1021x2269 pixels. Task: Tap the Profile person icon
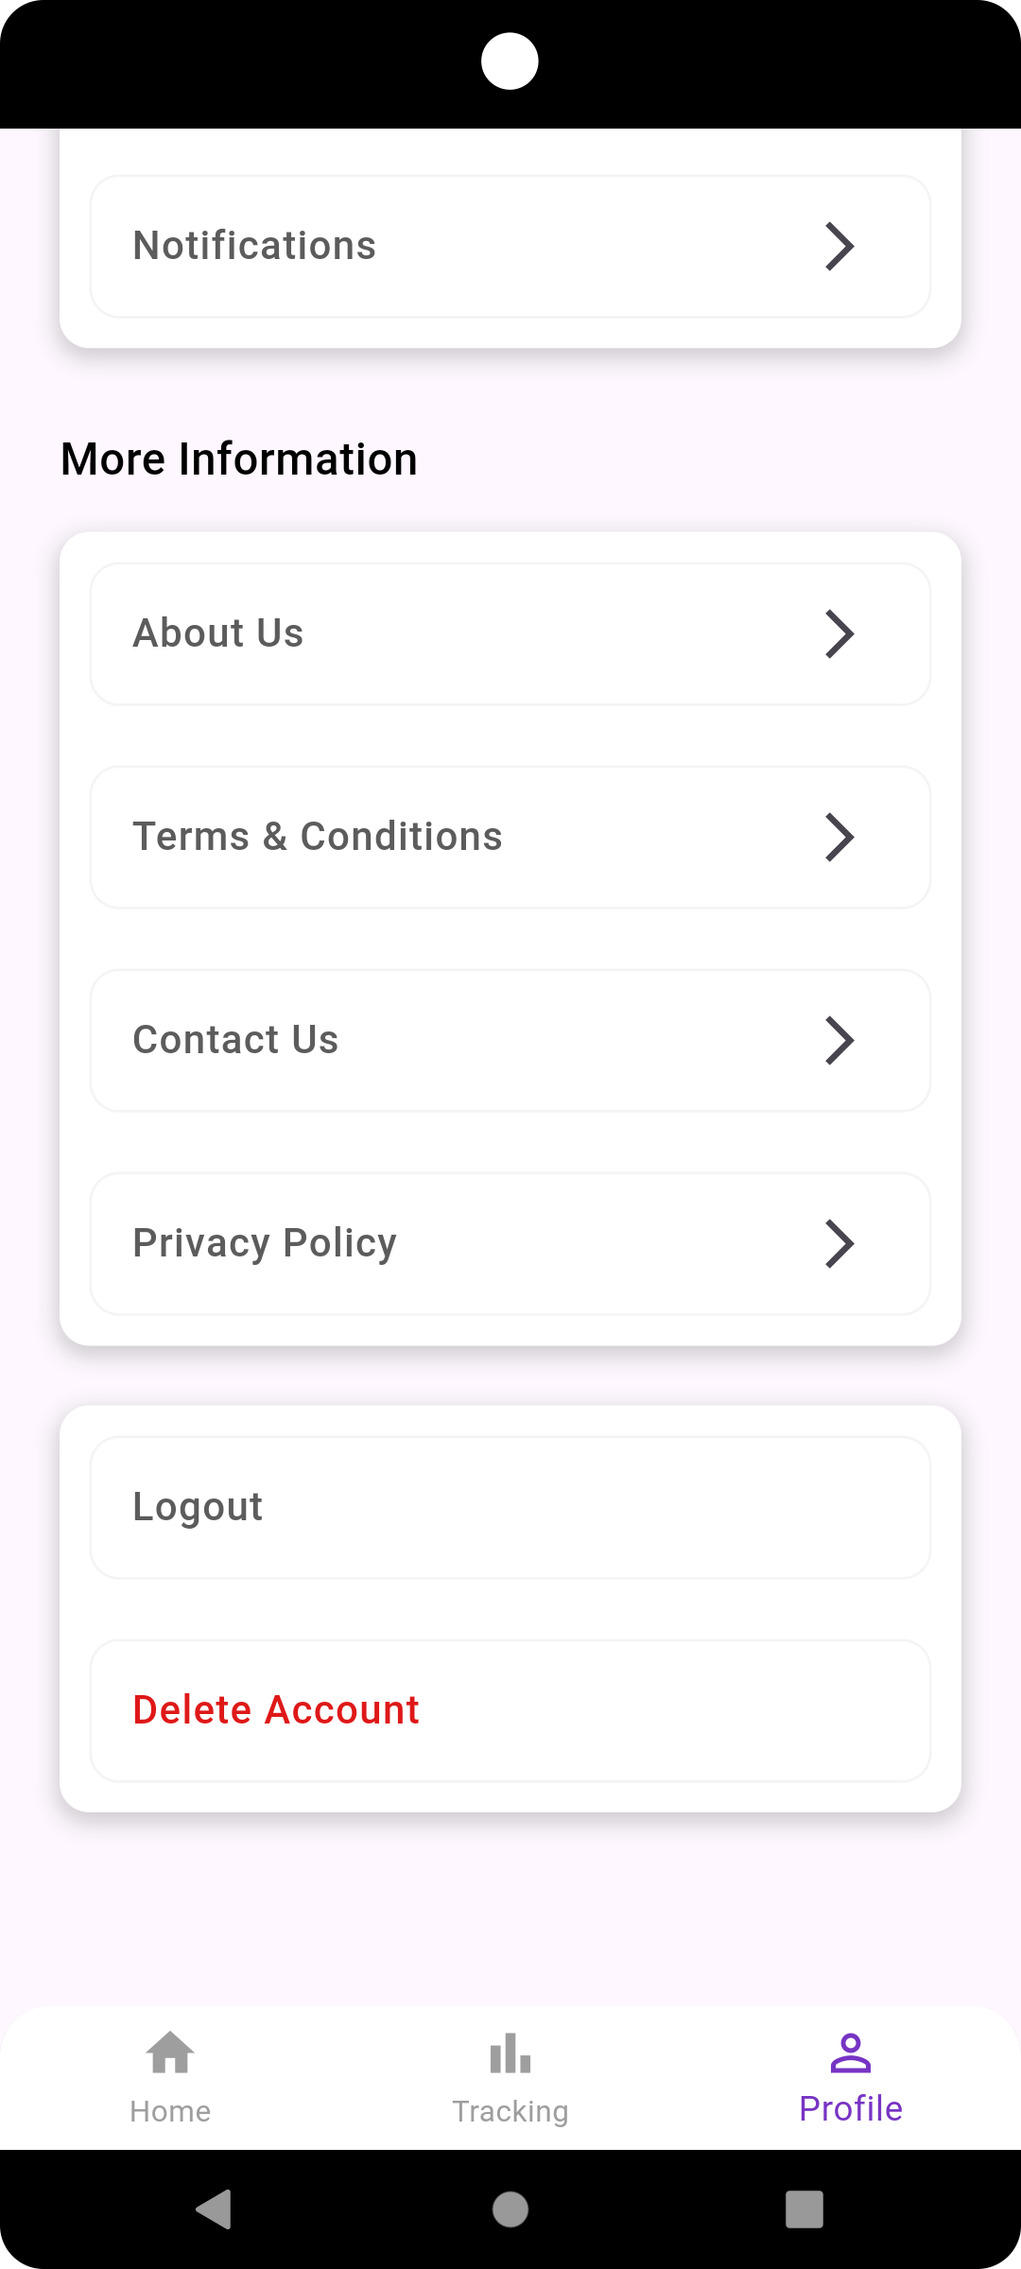(851, 2052)
